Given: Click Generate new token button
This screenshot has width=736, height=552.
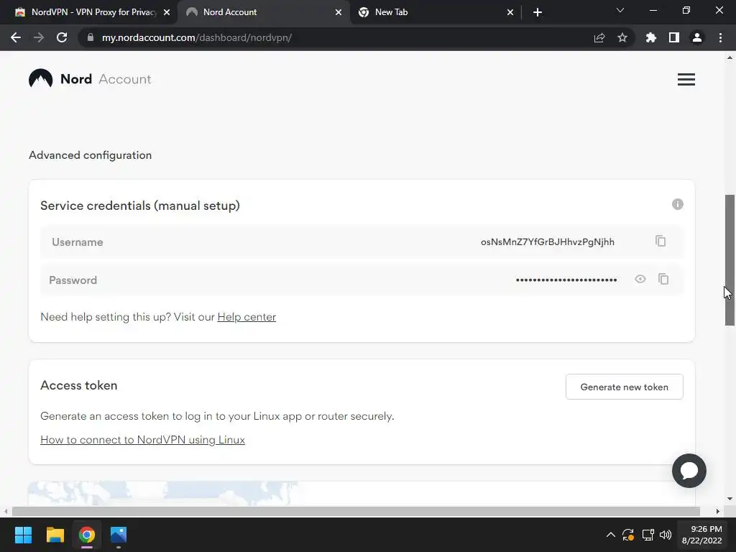Looking at the screenshot, I should pyautogui.click(x=625, y=387).
